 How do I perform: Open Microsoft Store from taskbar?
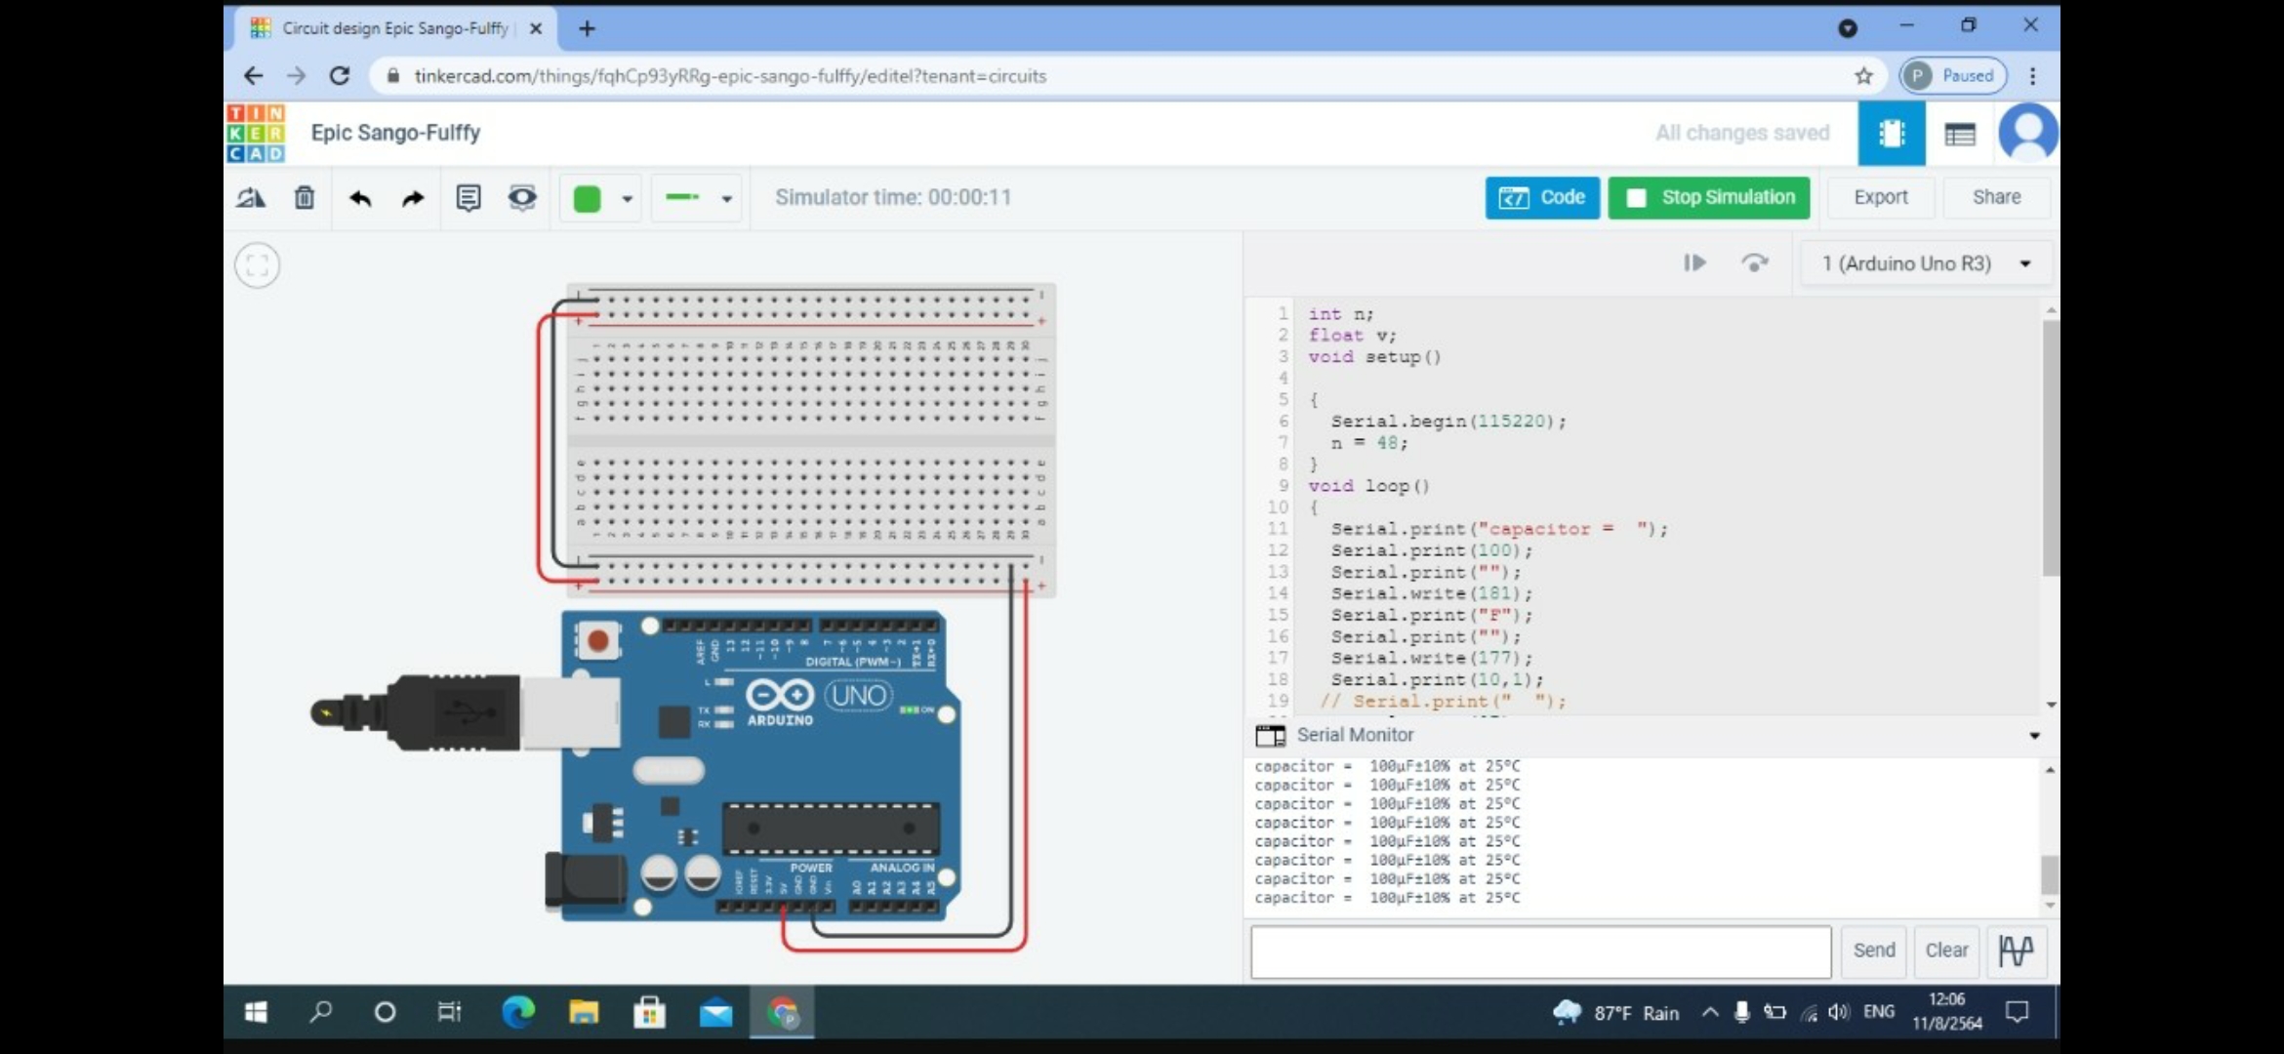(x=649, y=1012)
